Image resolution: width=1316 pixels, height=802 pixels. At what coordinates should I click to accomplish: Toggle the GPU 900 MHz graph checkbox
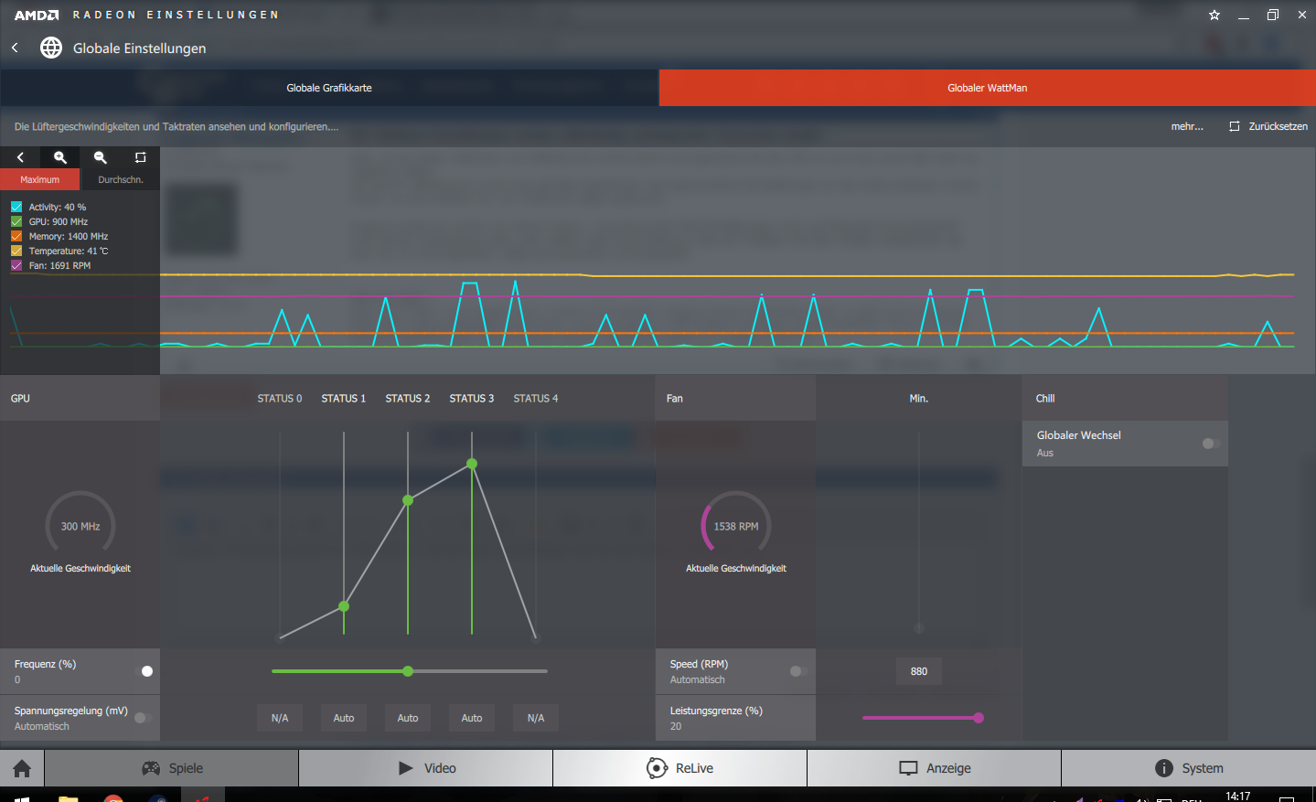click(x=16, y=221)
